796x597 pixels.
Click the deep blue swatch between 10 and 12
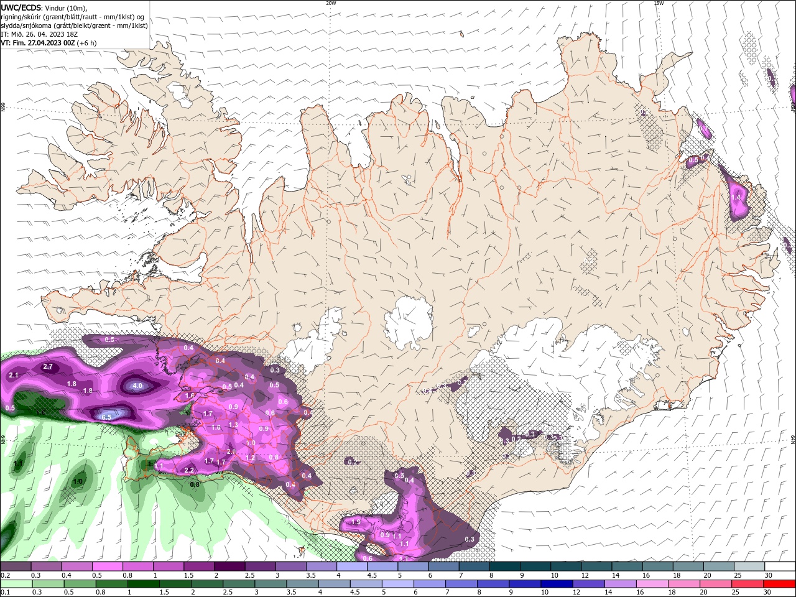click(555, 584)
